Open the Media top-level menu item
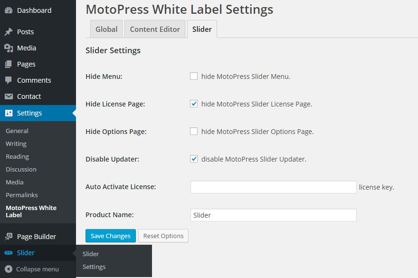Viewport: 418px width, 278px height. click(38, 48)
